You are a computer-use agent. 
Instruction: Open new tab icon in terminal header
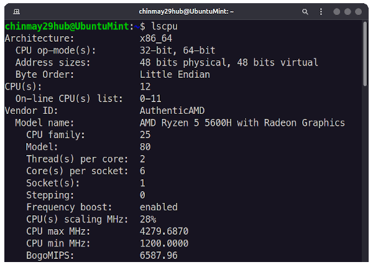16,11
